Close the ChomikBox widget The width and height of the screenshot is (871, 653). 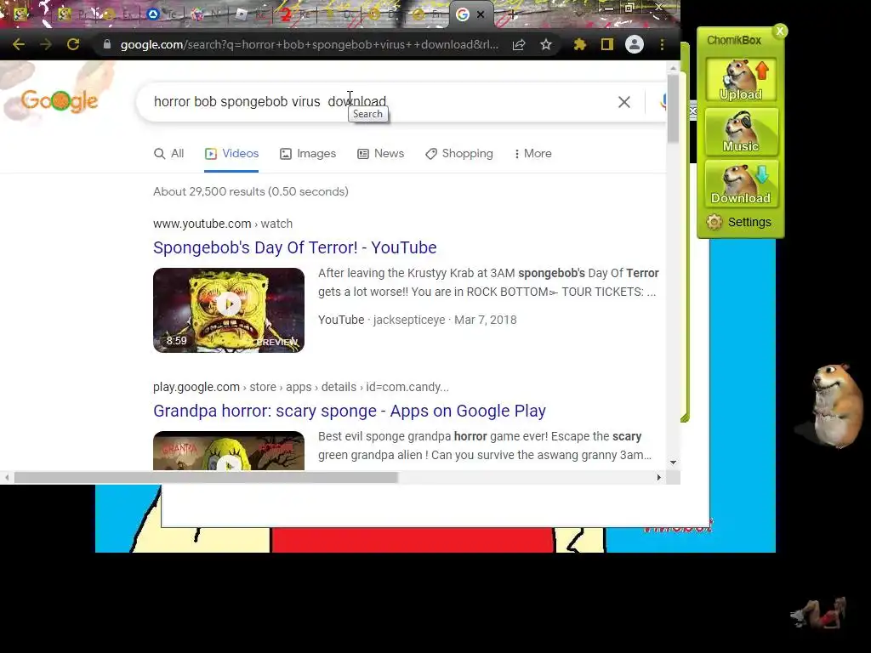point(780,31)
